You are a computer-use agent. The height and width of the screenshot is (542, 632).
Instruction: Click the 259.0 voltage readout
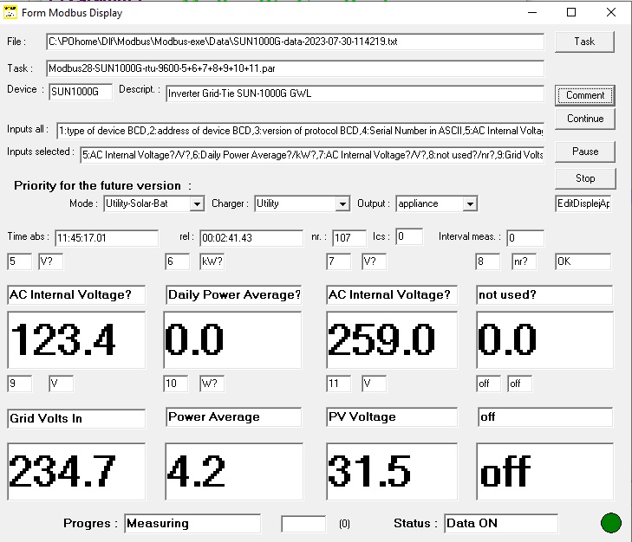click(392, 340)
